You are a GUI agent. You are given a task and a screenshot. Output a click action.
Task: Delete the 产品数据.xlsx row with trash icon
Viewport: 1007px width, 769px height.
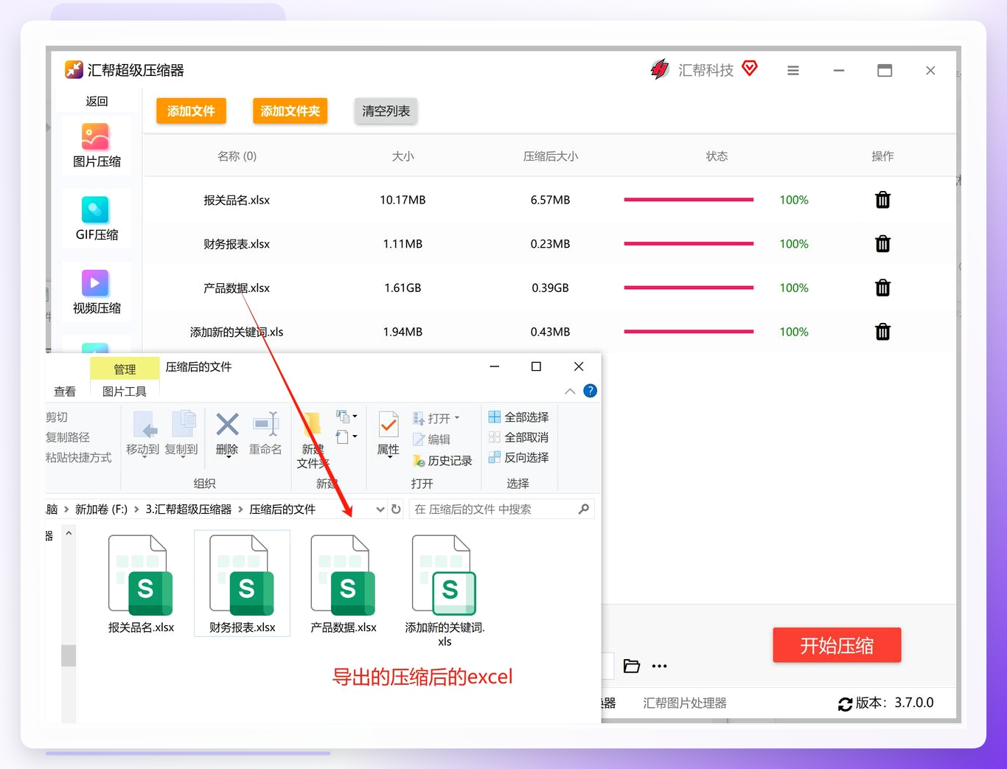(882, 288)
